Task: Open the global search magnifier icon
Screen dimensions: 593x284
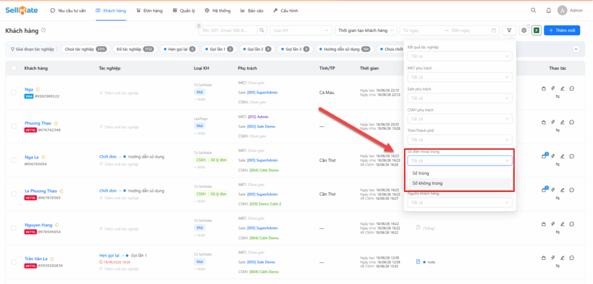Action: pos(533,10)
